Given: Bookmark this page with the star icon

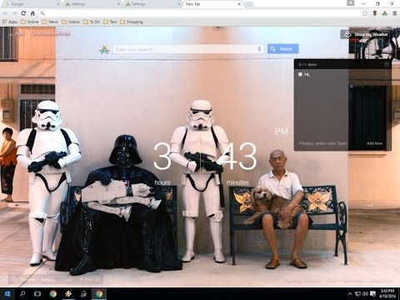Looking at the screenshot, I should coord(365,13).
